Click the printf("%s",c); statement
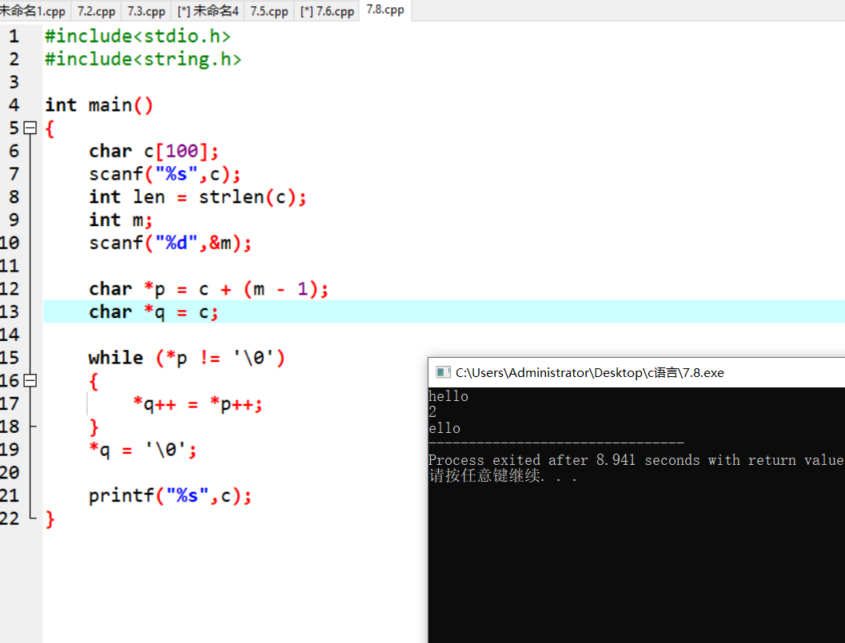This screenshot has height=643, width=845. (x=169, y=496)
